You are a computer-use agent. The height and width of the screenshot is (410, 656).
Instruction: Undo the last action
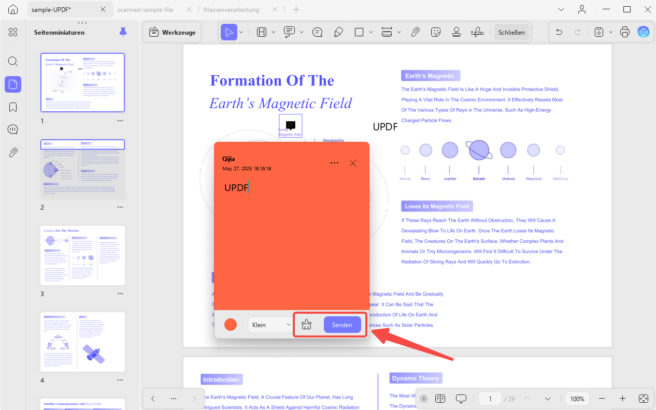click(559, 32)
